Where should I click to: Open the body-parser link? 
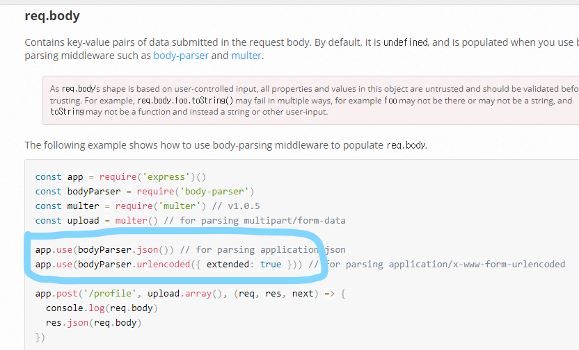[181, 56]
